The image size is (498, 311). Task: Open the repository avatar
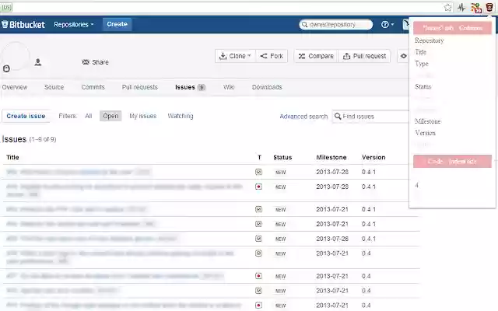click(x=16, y=55)
